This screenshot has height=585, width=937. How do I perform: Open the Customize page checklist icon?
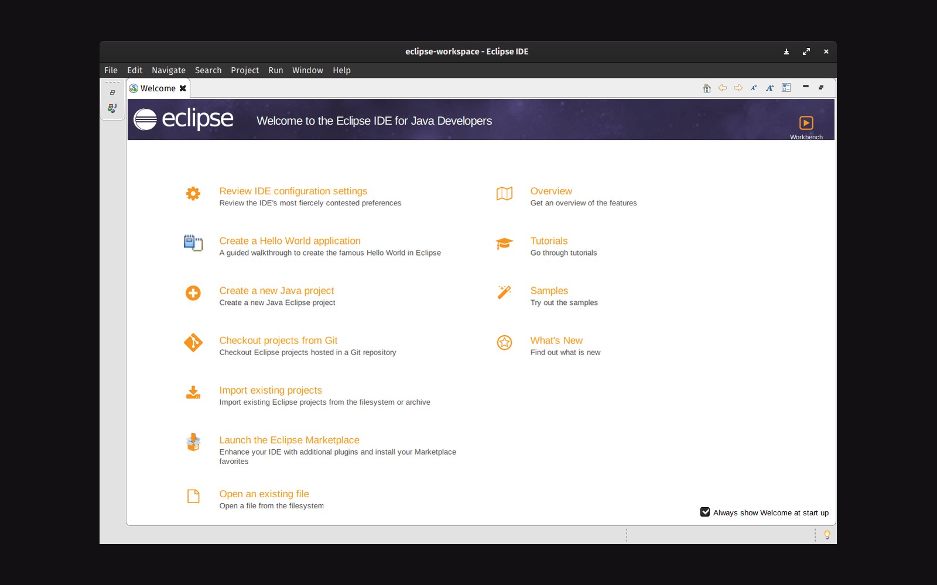pyautogui.click(x=786, y=88)
